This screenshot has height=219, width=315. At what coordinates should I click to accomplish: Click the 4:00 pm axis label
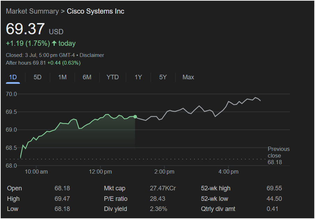[229, 172]
